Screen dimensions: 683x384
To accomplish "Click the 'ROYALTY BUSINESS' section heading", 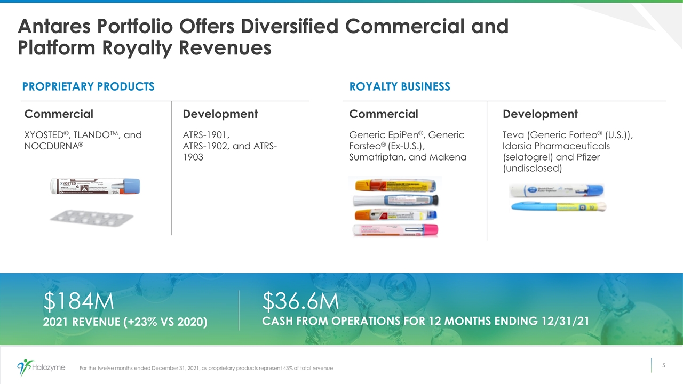I will [400, 86].
